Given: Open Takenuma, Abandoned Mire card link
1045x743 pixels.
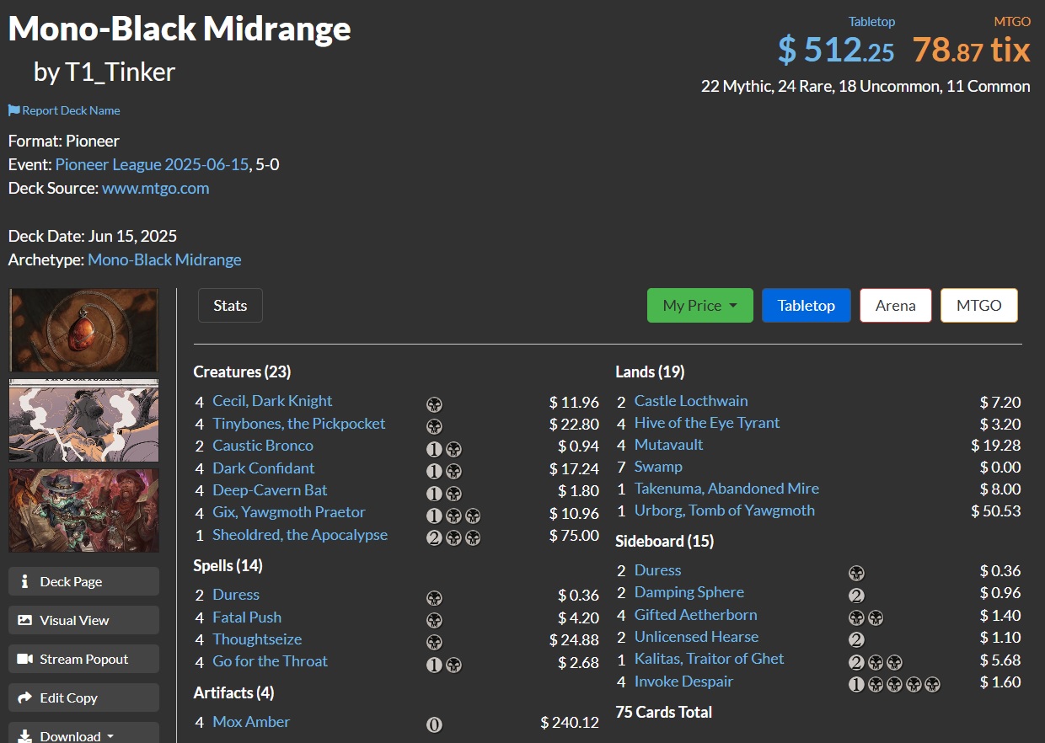Looking at the screenshot, I should pos(726,488).
